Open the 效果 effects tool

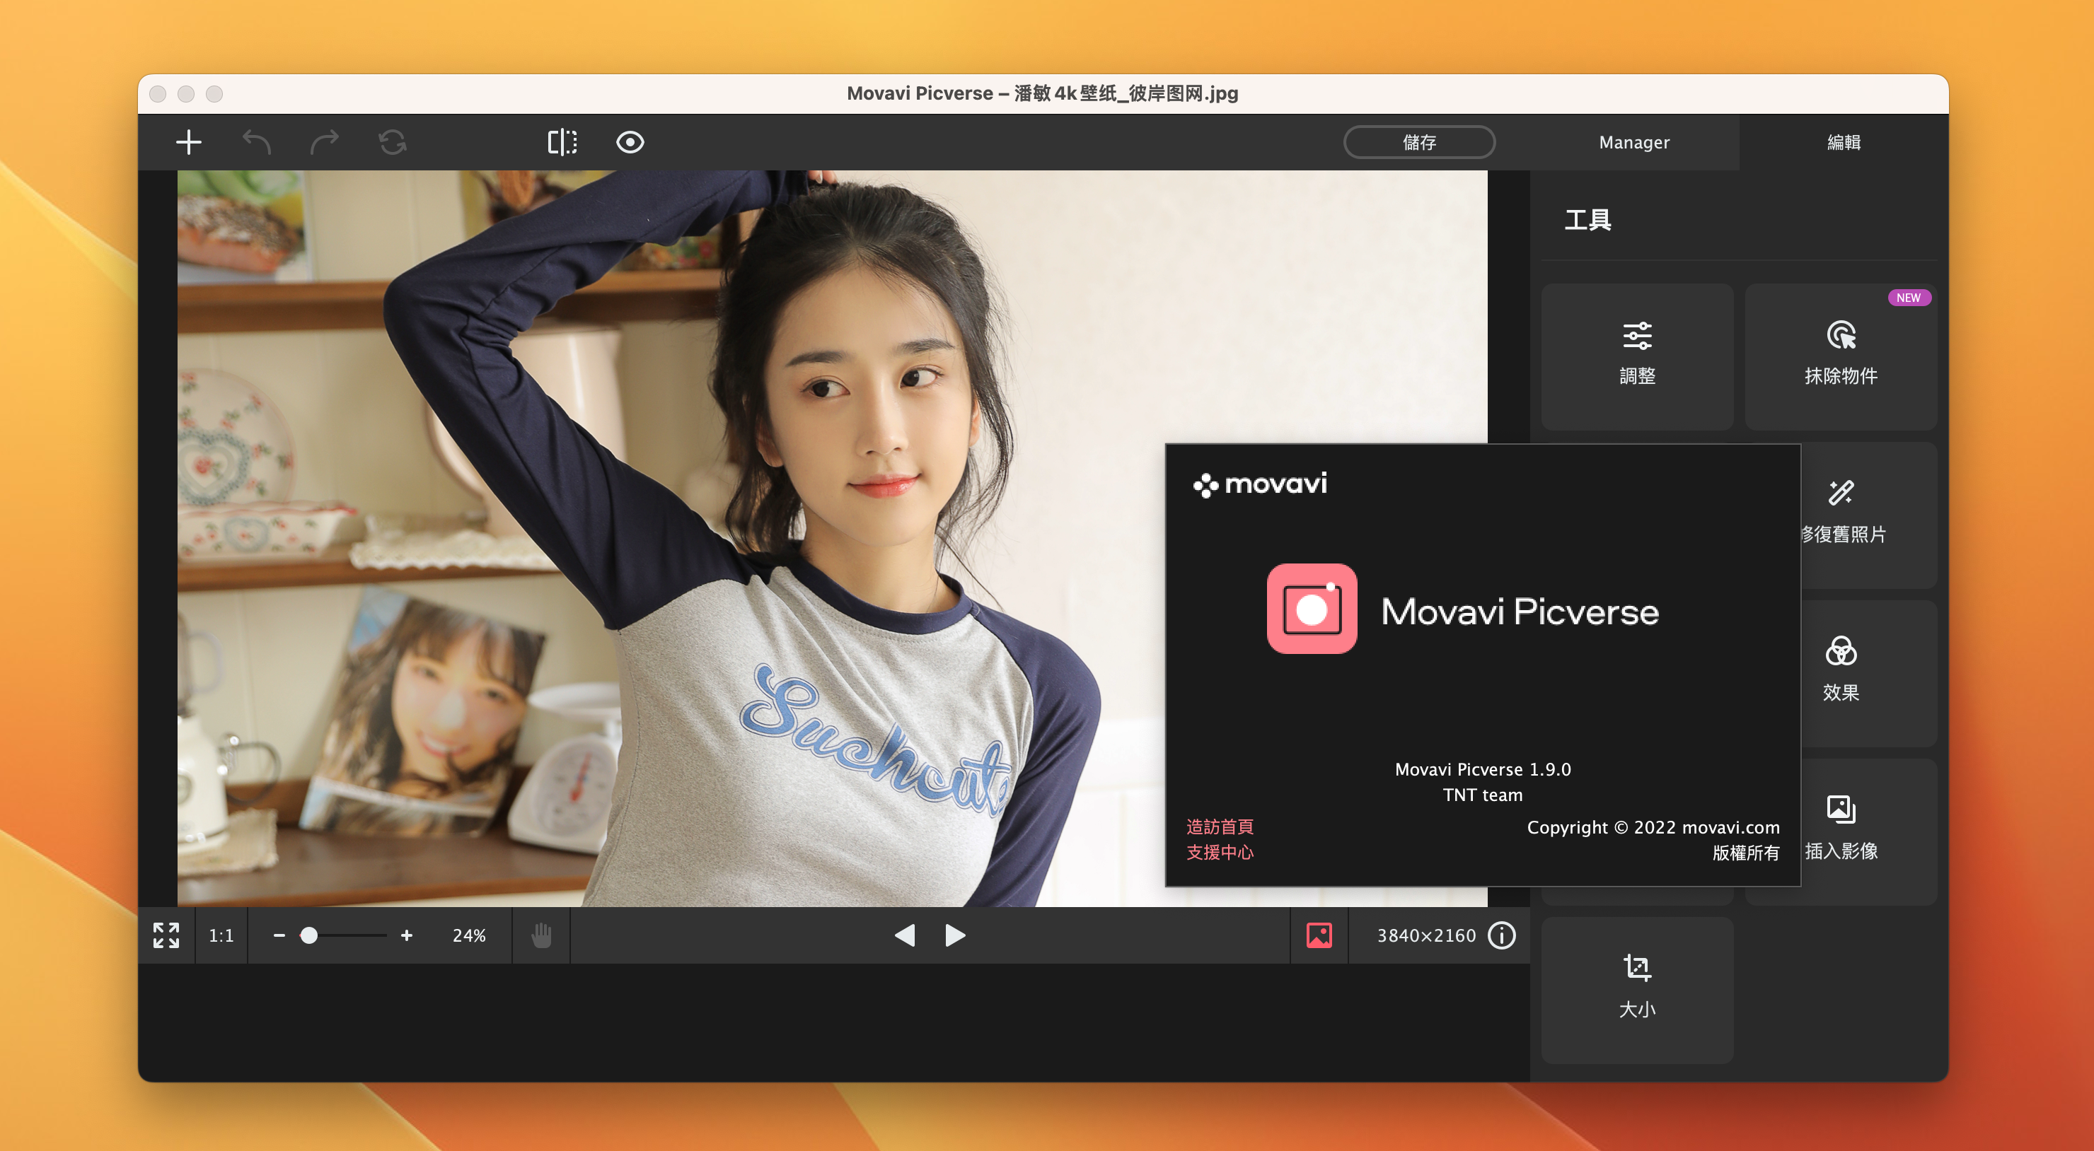coord(1840,671)
